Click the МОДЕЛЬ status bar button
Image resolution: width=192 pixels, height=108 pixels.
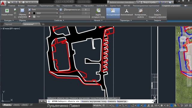(97, 105)
